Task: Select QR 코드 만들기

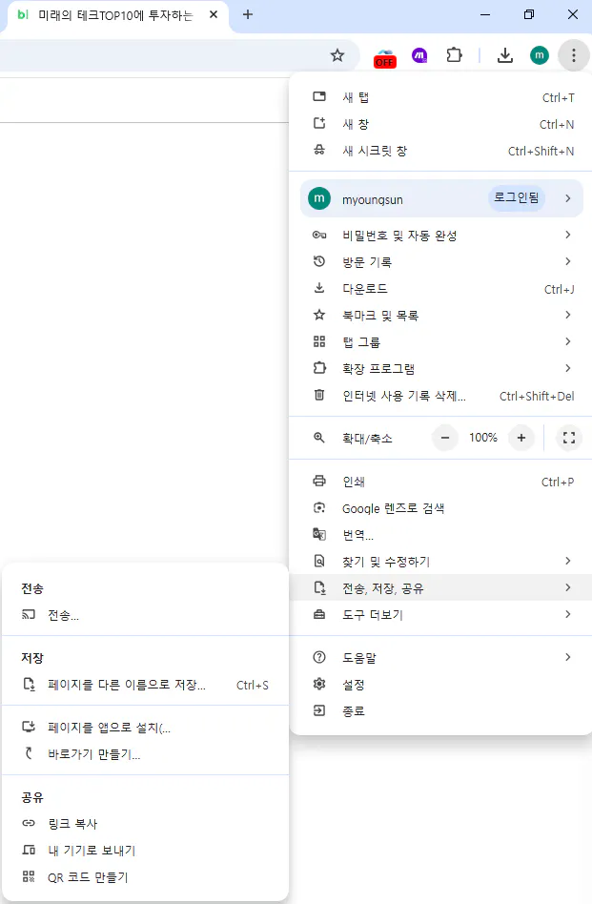Action: click(145, 877)
